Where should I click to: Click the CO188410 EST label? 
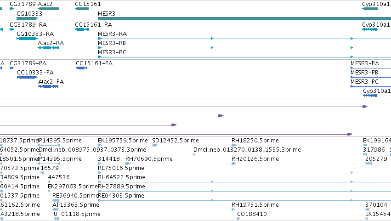coord(252,214)
